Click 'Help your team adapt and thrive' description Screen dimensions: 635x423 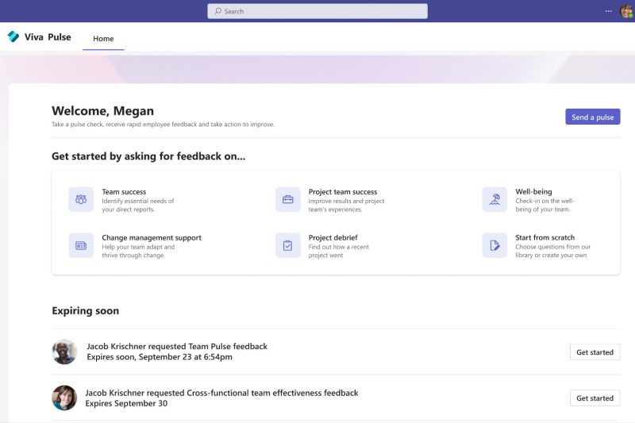138,251
